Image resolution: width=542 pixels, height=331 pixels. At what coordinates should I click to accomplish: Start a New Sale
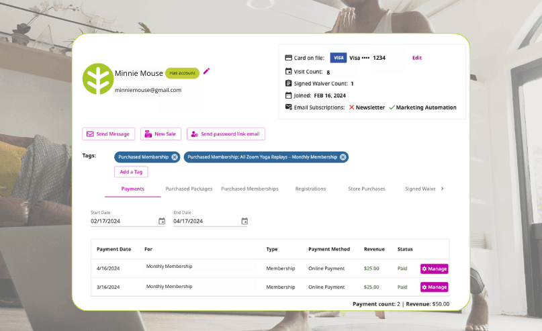coord(161,134)
